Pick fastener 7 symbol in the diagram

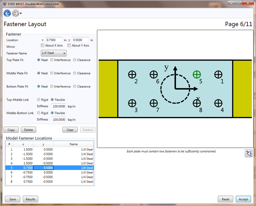[x=154, y=103]
